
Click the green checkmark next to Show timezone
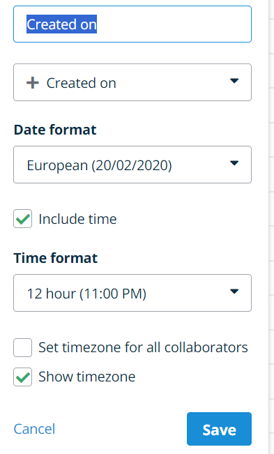point(23,377)
